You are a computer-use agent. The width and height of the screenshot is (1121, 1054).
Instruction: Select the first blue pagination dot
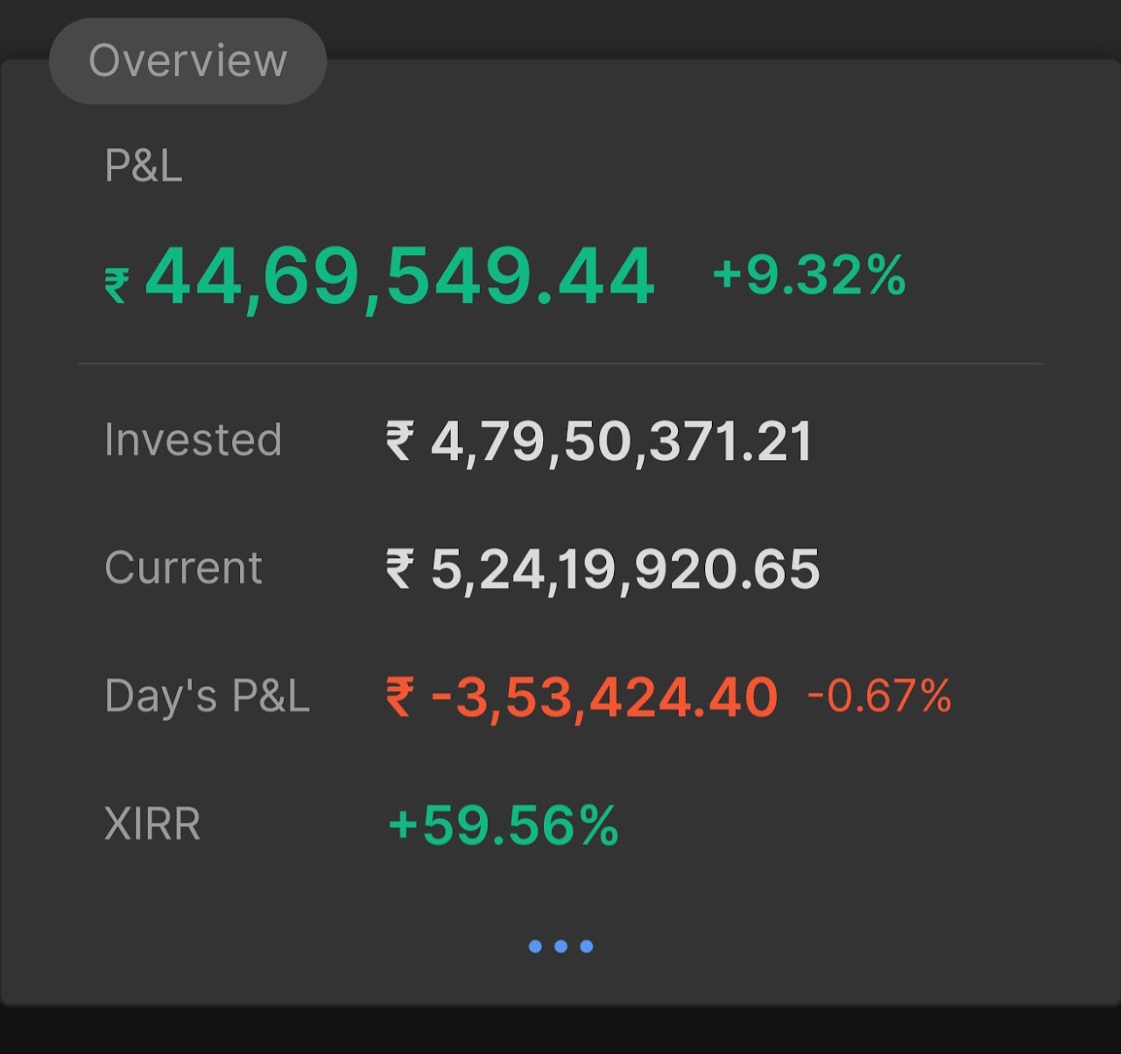[x=535, y=946]
